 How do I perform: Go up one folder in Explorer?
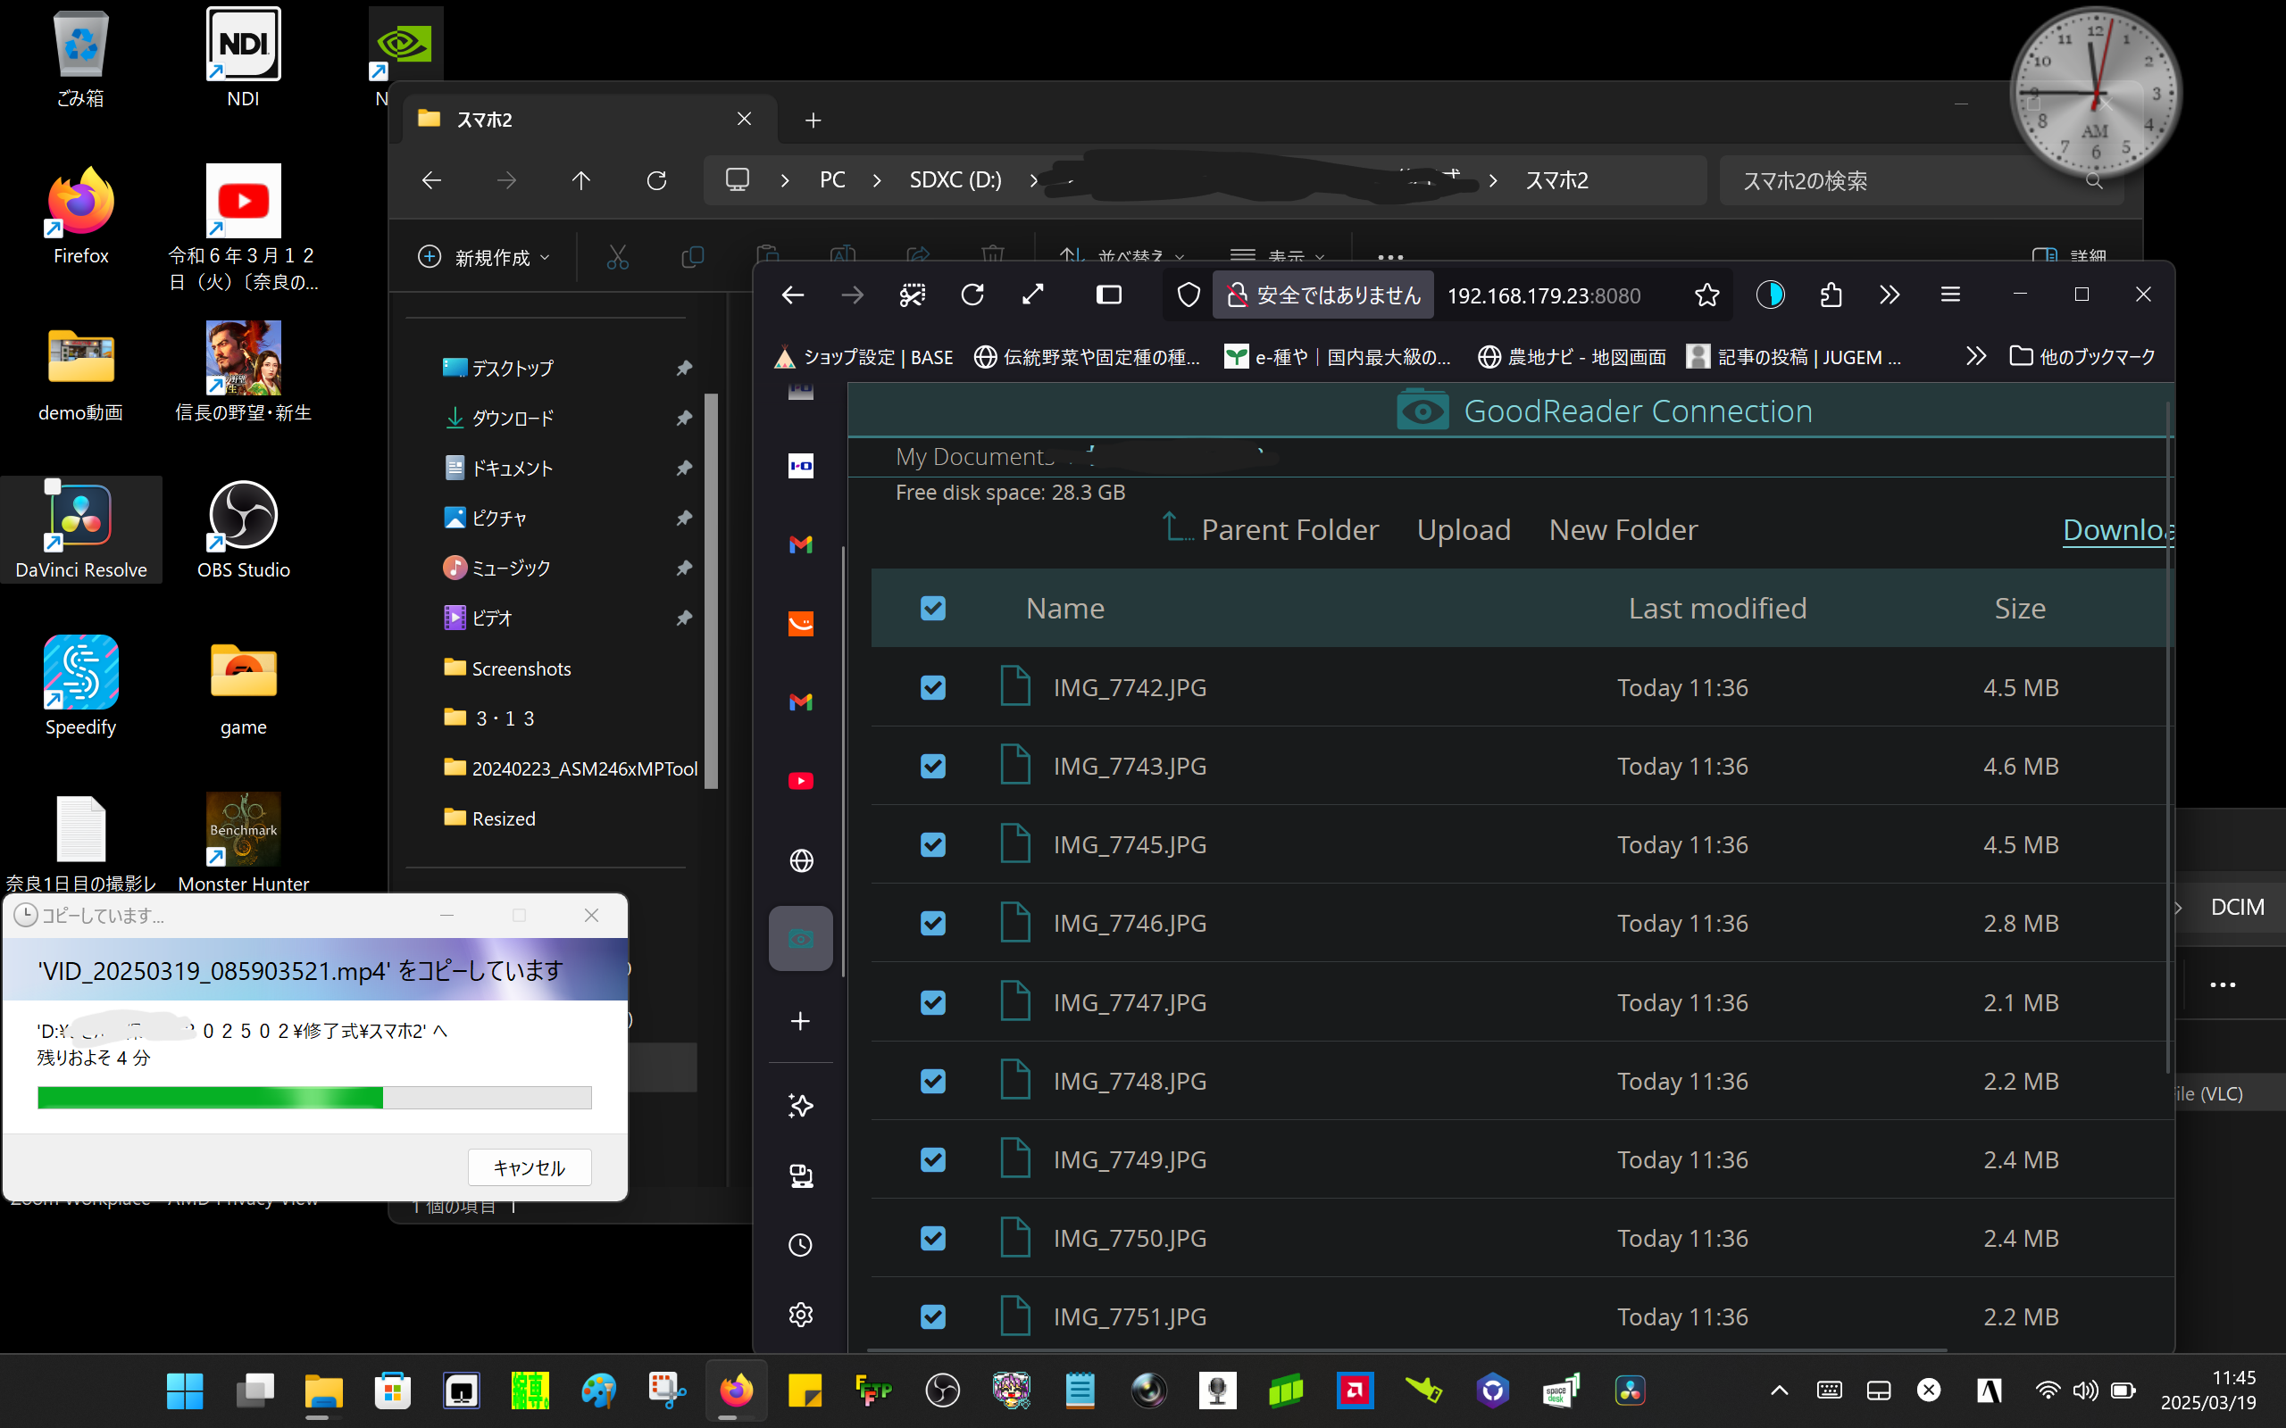click(x=581, y=180)
